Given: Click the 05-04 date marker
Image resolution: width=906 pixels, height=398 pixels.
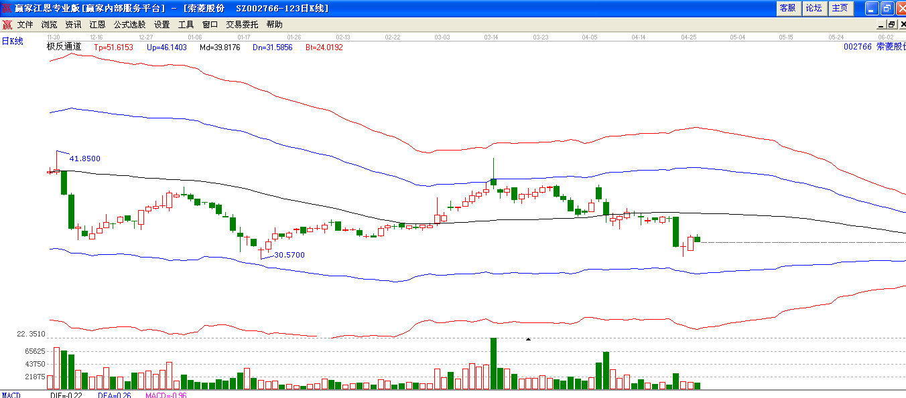Looking at the screenshot, I should pos(738,37).
